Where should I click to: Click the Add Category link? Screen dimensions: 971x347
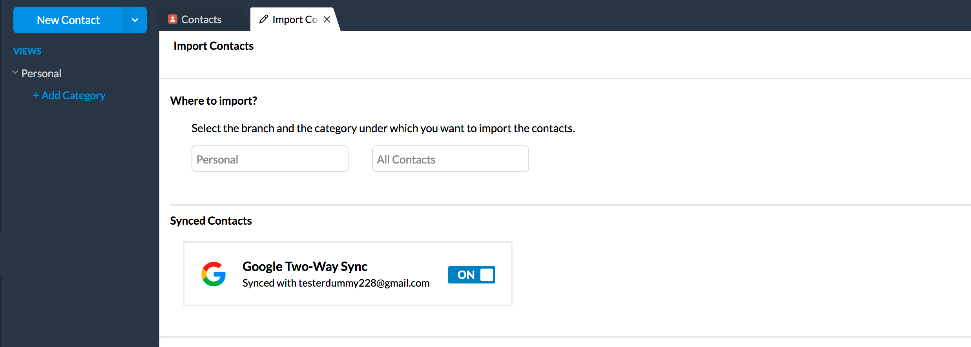pos(73,96)
